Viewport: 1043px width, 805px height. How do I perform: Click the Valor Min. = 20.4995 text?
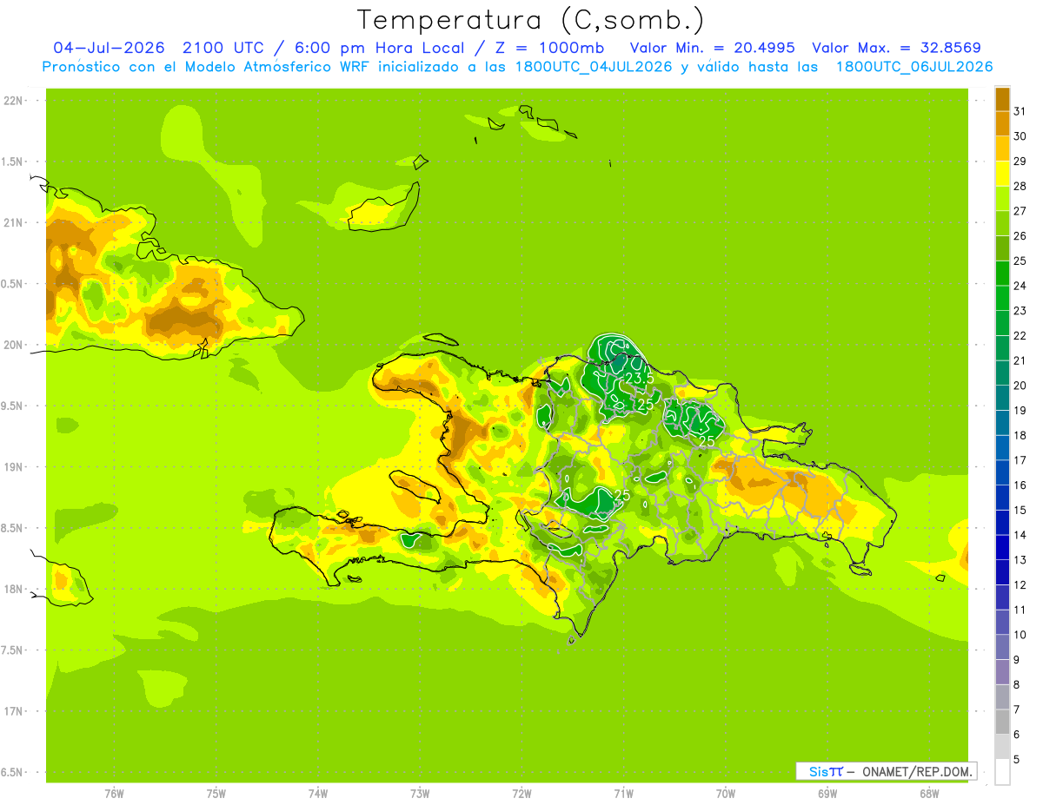713,48
